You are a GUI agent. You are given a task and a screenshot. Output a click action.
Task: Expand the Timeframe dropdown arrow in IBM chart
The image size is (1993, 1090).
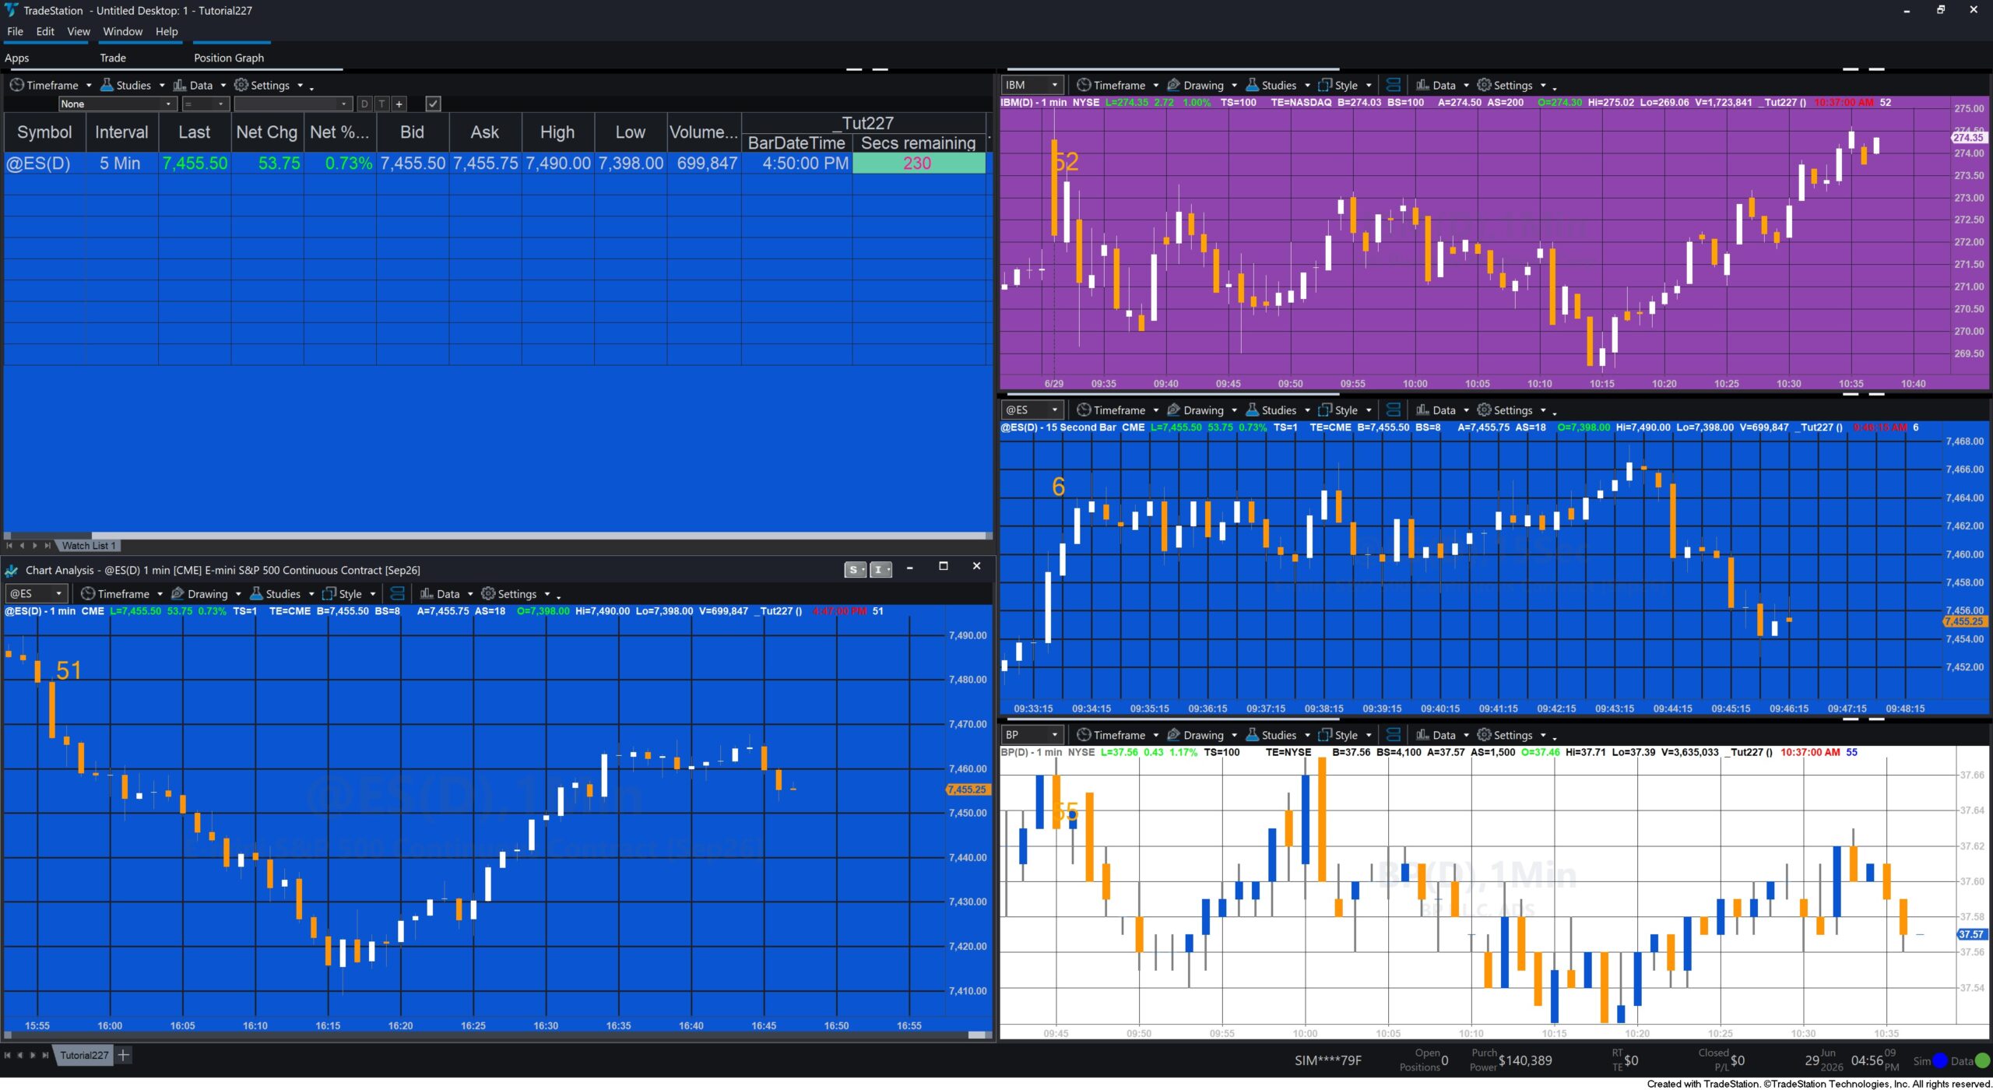[1155, 86]
